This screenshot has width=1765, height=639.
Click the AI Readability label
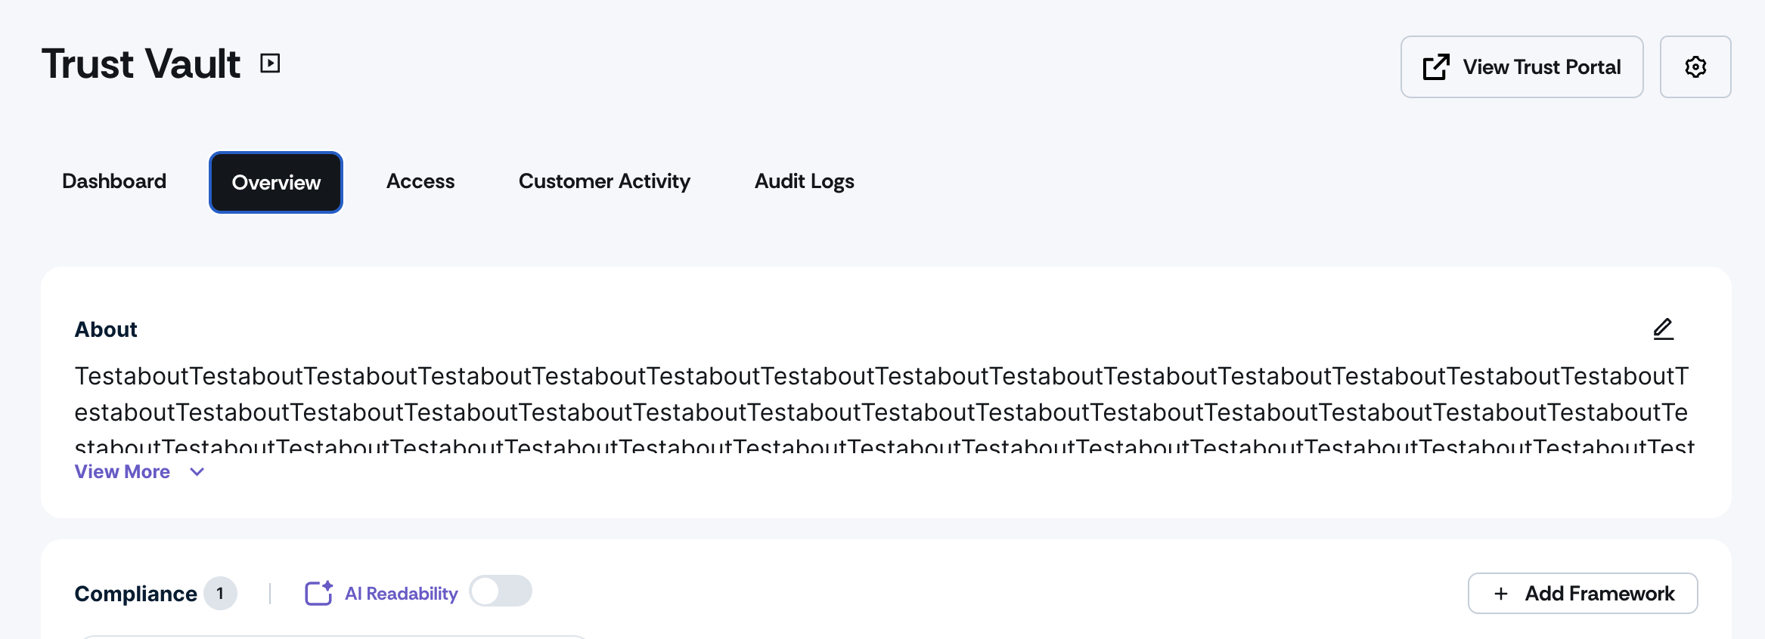[x=401, y=594]
